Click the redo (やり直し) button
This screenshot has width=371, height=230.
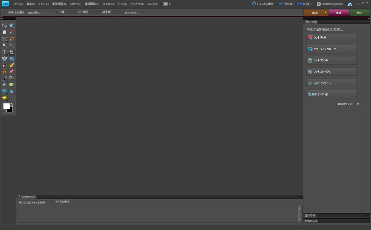click(305, 4)
